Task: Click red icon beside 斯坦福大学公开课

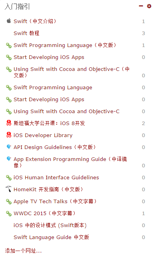Action: (9, 123)
